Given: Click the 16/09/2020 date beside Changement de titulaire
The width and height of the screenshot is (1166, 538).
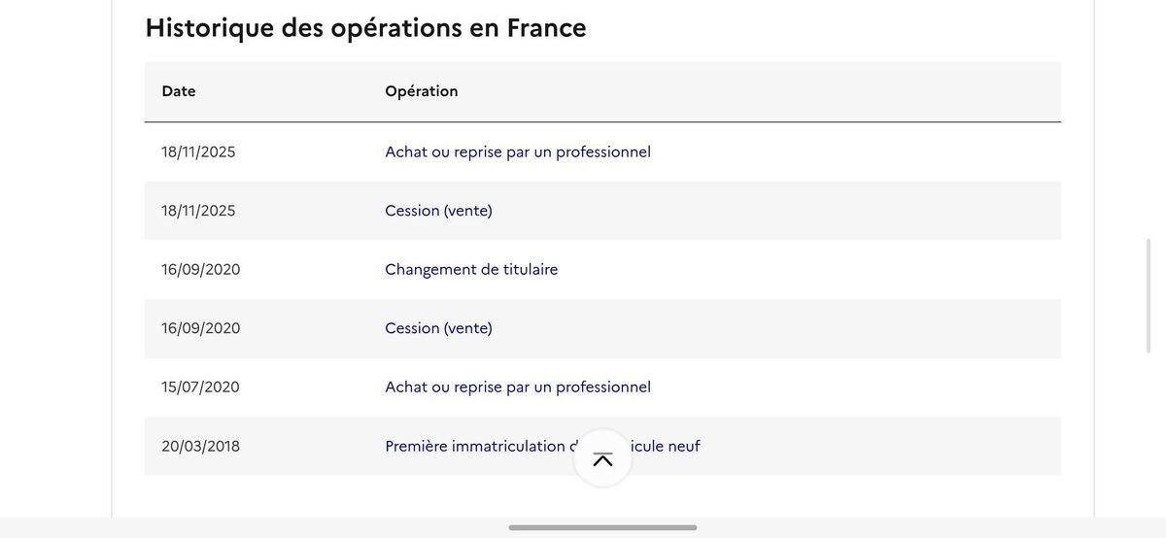Looking at the screenshot, I should click(200, 270).
